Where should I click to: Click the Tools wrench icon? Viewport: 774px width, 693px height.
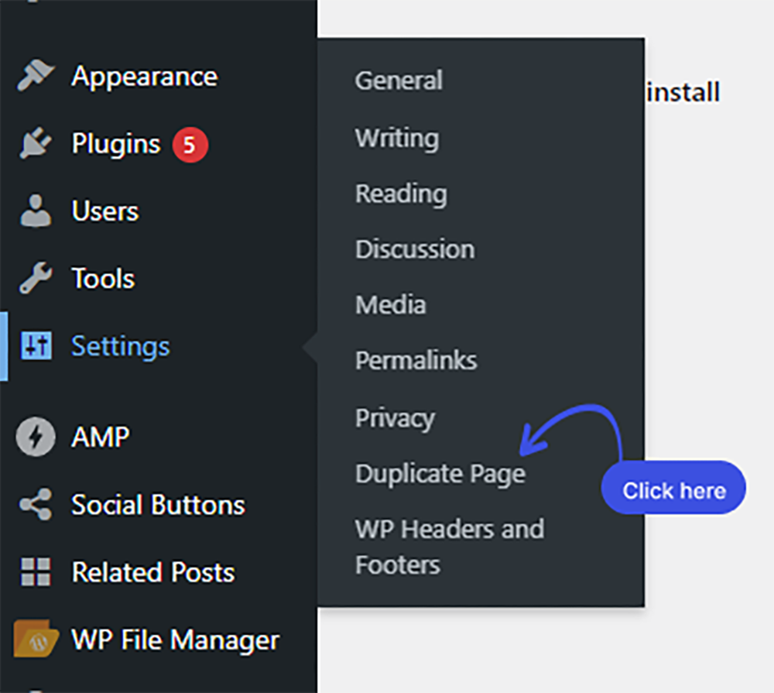coord(36,278)
